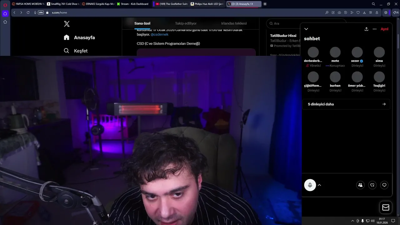Viewport: 400px width, 225px height.
Task: Open the downloads toolbar icon
Action: click(364, 12)
